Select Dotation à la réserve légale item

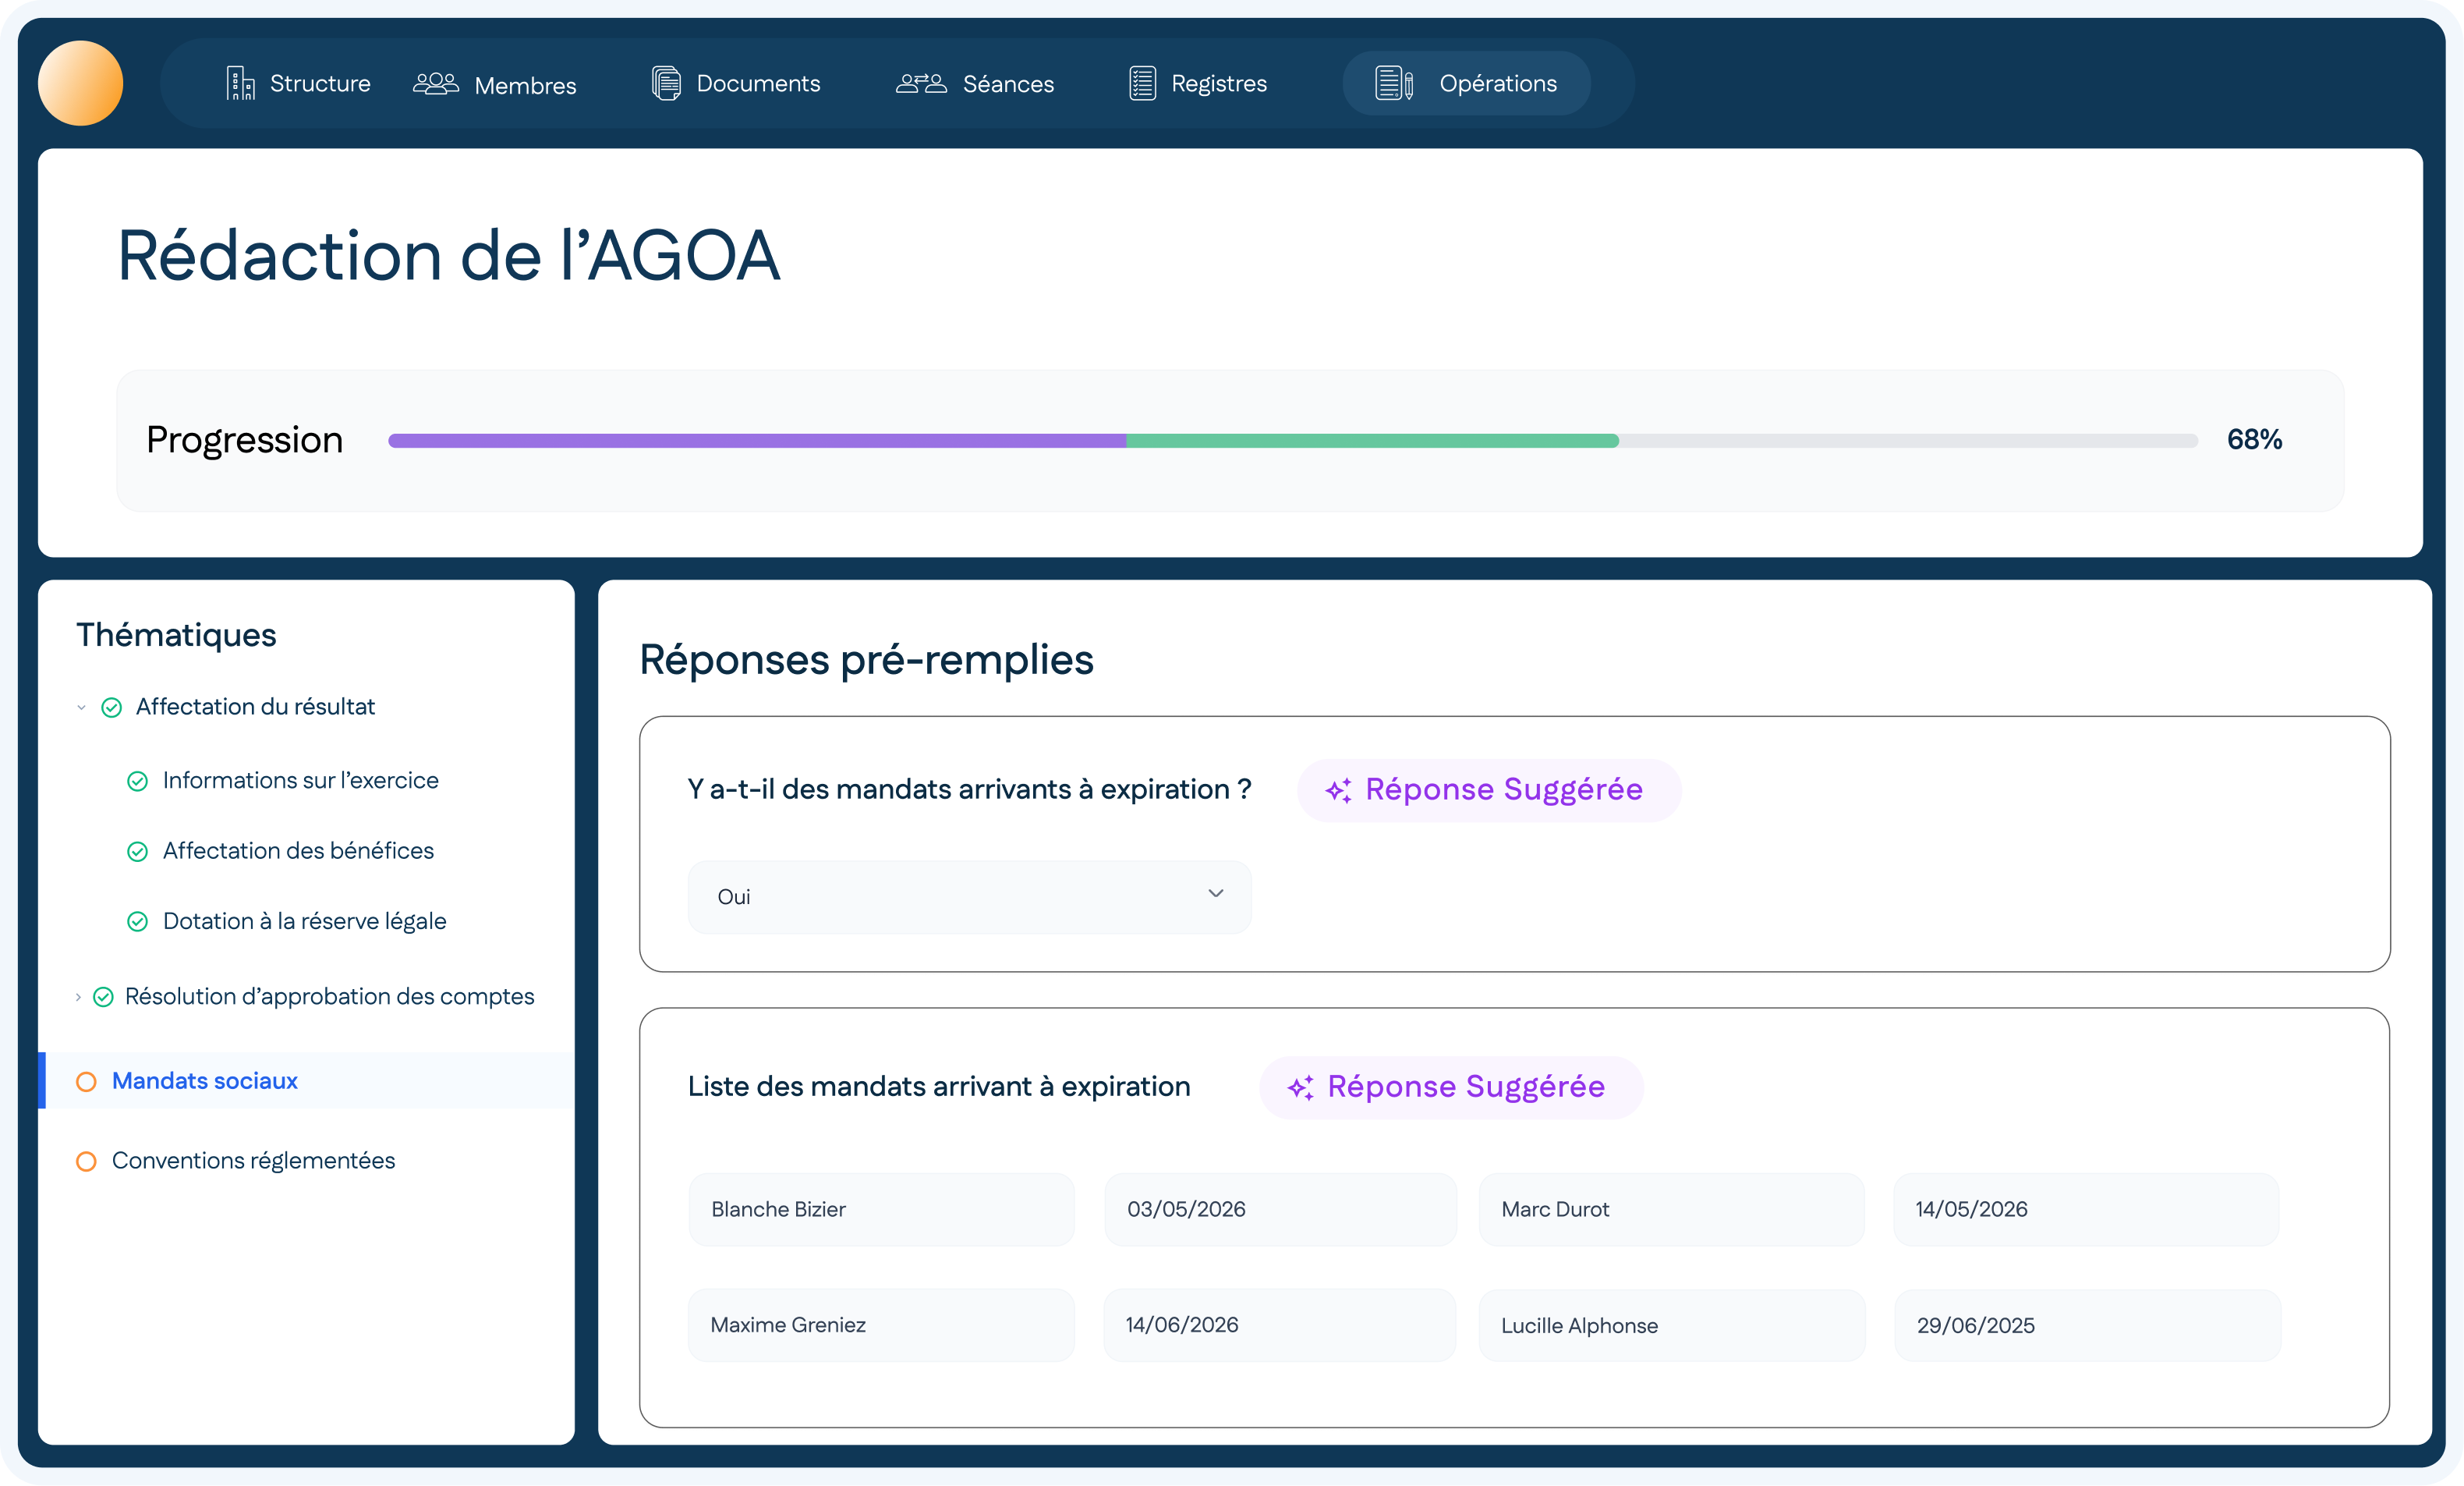[x=304, y=920]
